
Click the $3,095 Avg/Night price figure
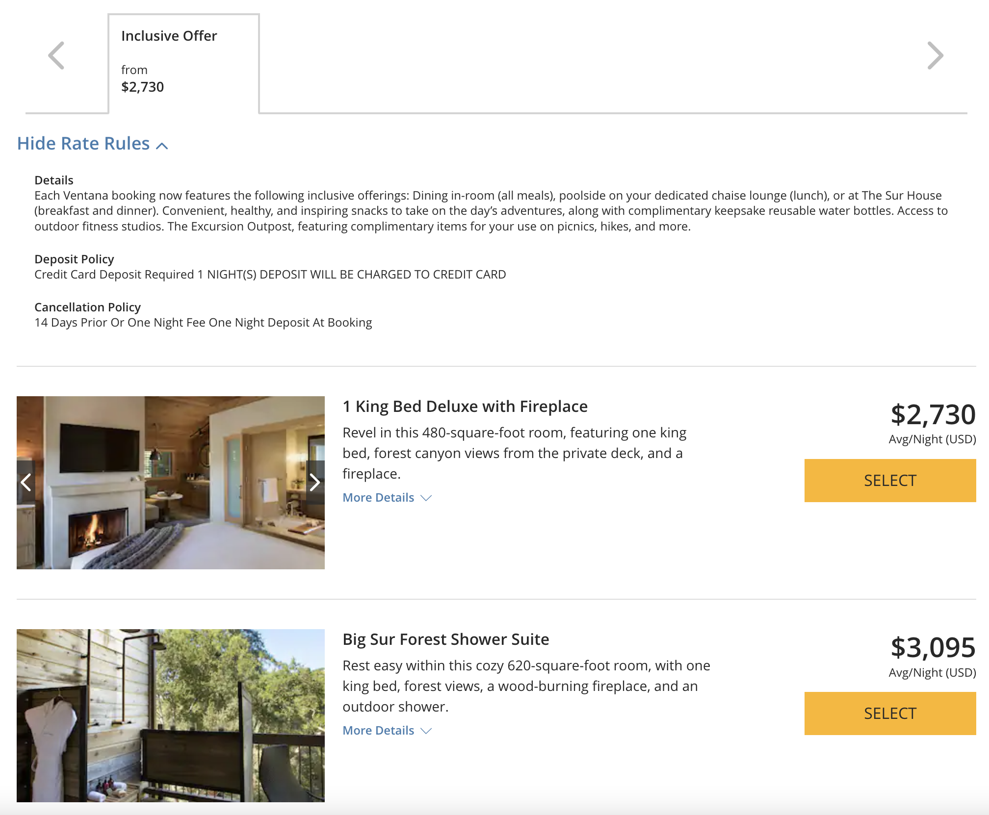click(x=933, y=648)
